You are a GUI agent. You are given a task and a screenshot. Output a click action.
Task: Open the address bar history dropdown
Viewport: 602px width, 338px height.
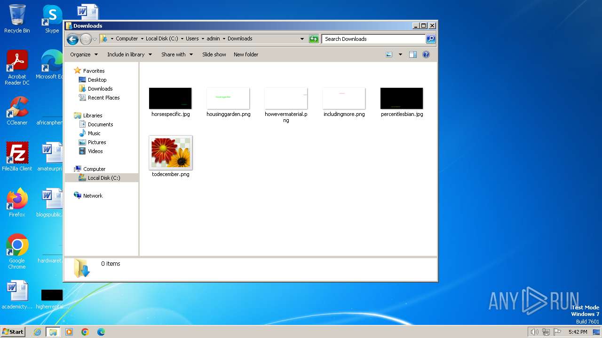302,39
